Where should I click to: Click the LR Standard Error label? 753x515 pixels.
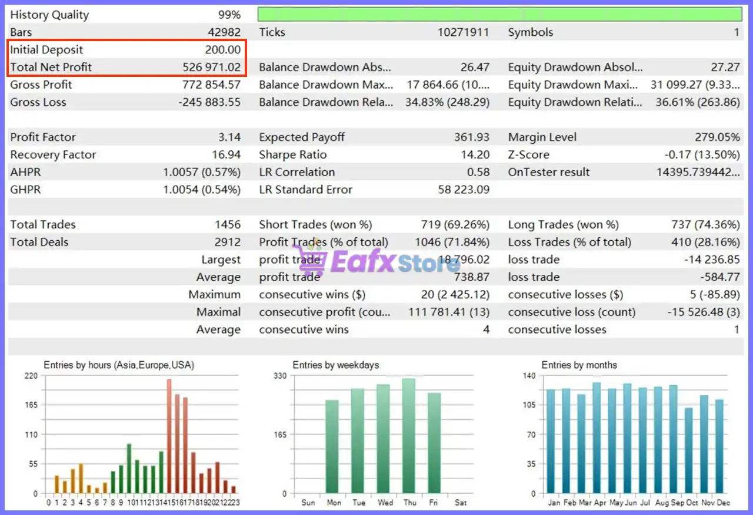(x=306, y=190)
